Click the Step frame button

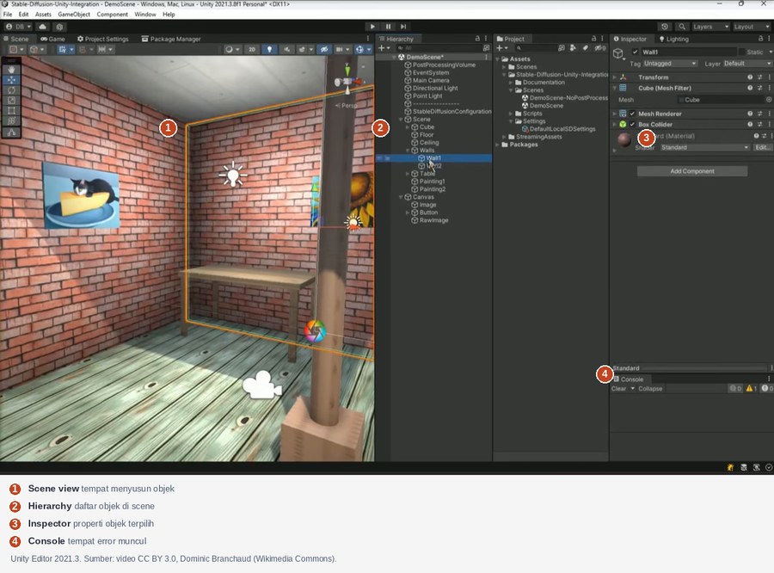[403, 27]
